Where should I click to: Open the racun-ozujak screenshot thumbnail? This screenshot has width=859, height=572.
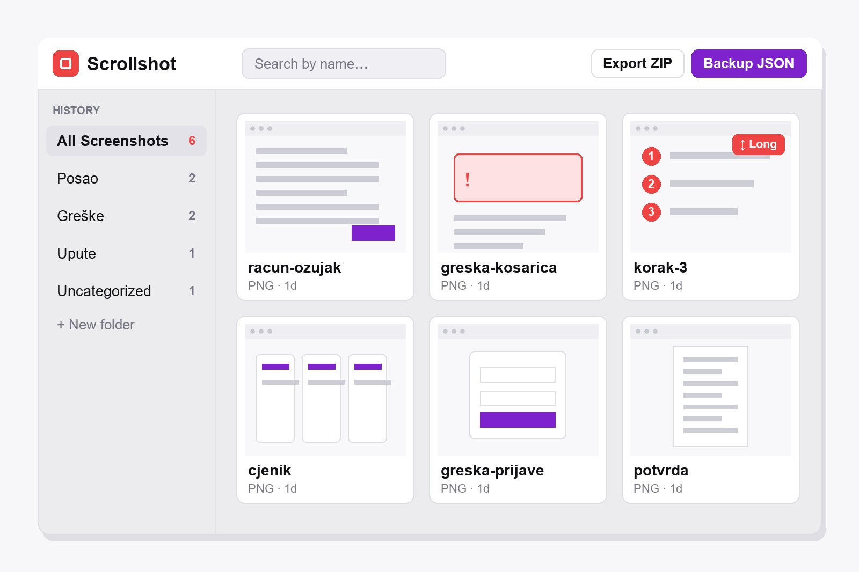(x=325, y=187)
